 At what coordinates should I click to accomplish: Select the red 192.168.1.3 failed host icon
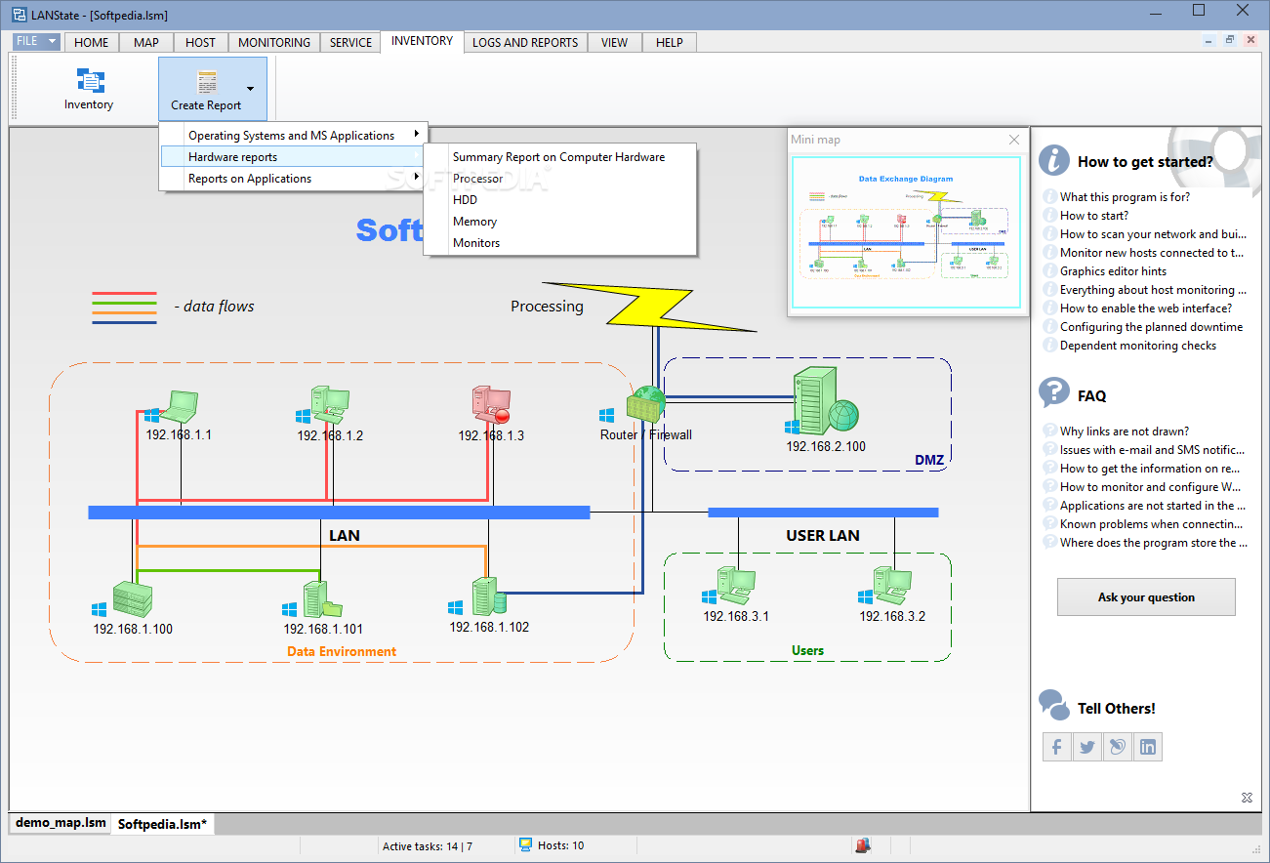click(492, 405)
